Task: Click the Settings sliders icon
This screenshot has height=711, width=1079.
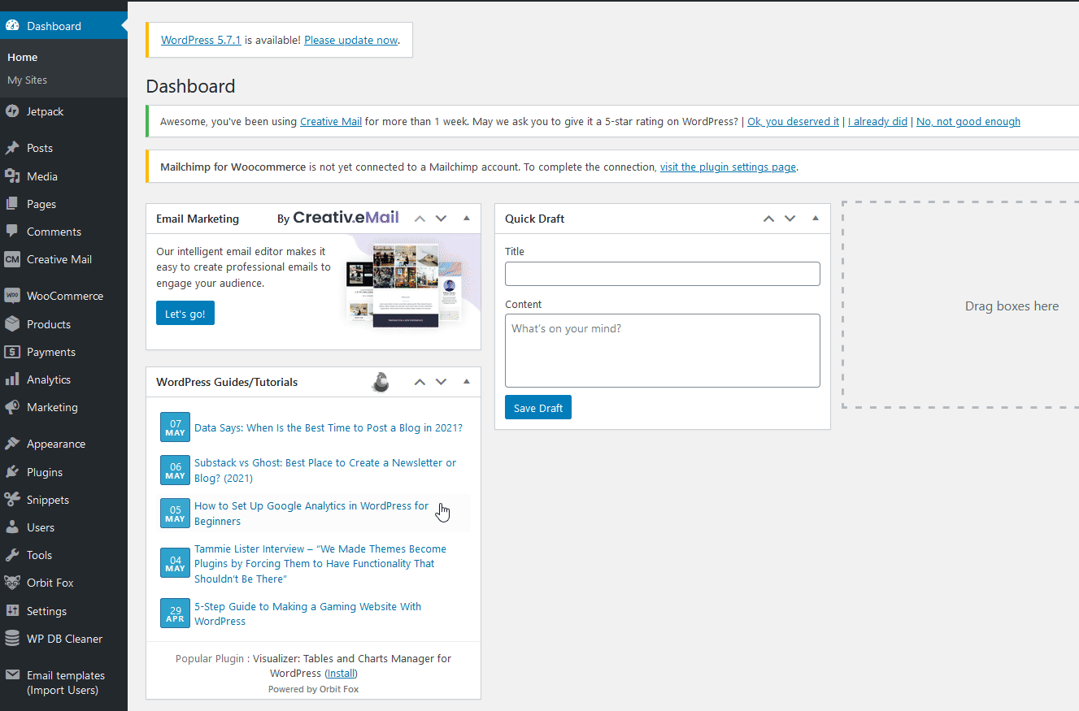Action: coord(12,611)
